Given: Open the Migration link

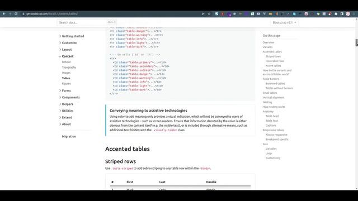Looking at the screenshot, I should (x=69, y=136).
